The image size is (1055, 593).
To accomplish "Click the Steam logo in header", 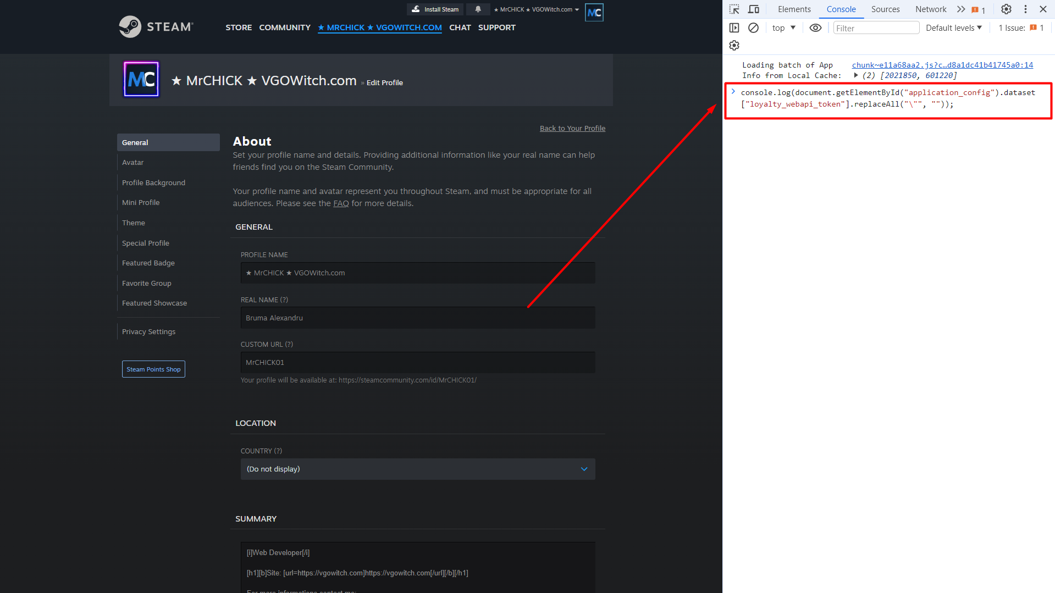I will tap(156, 26).
